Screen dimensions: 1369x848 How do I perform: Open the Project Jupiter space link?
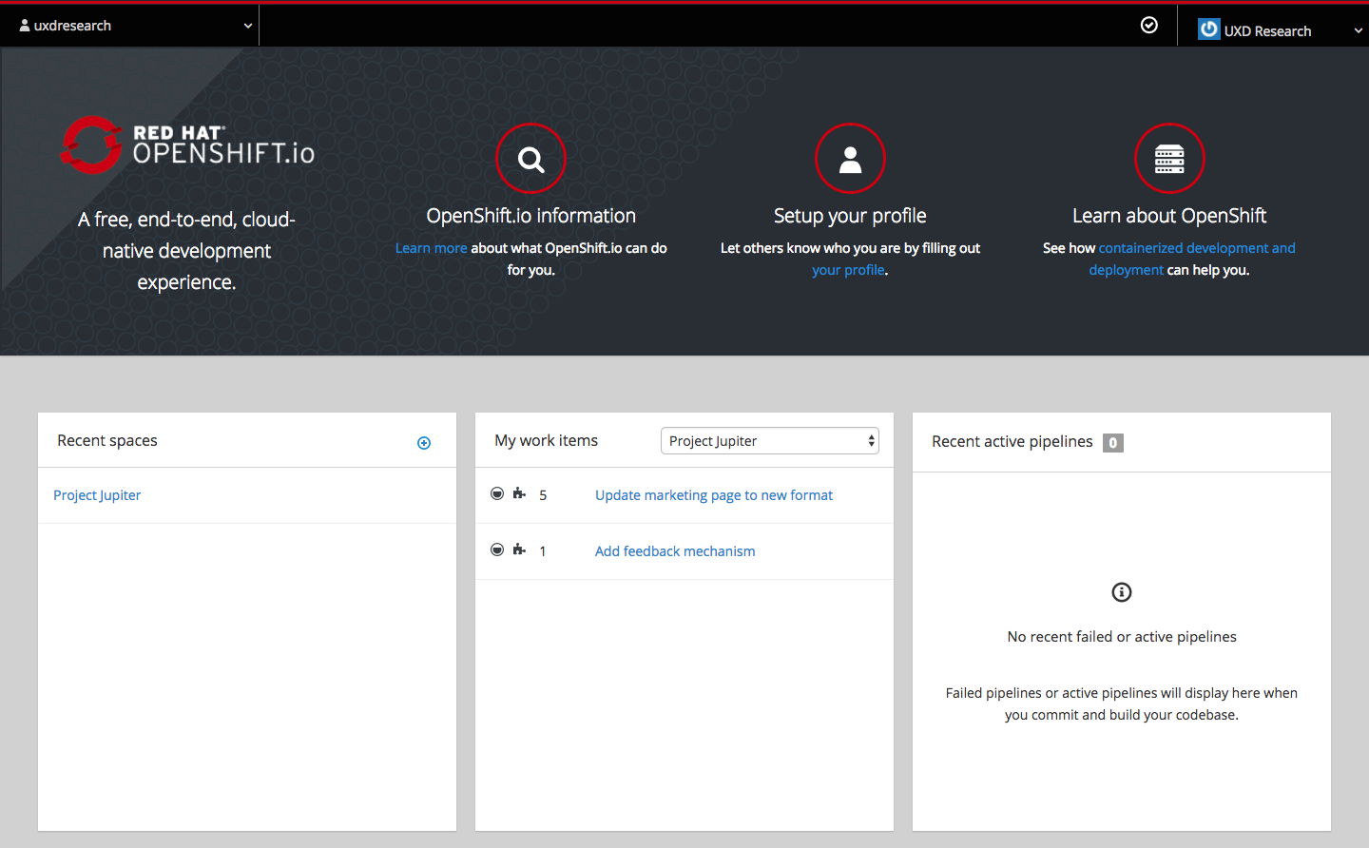(97, 495)
